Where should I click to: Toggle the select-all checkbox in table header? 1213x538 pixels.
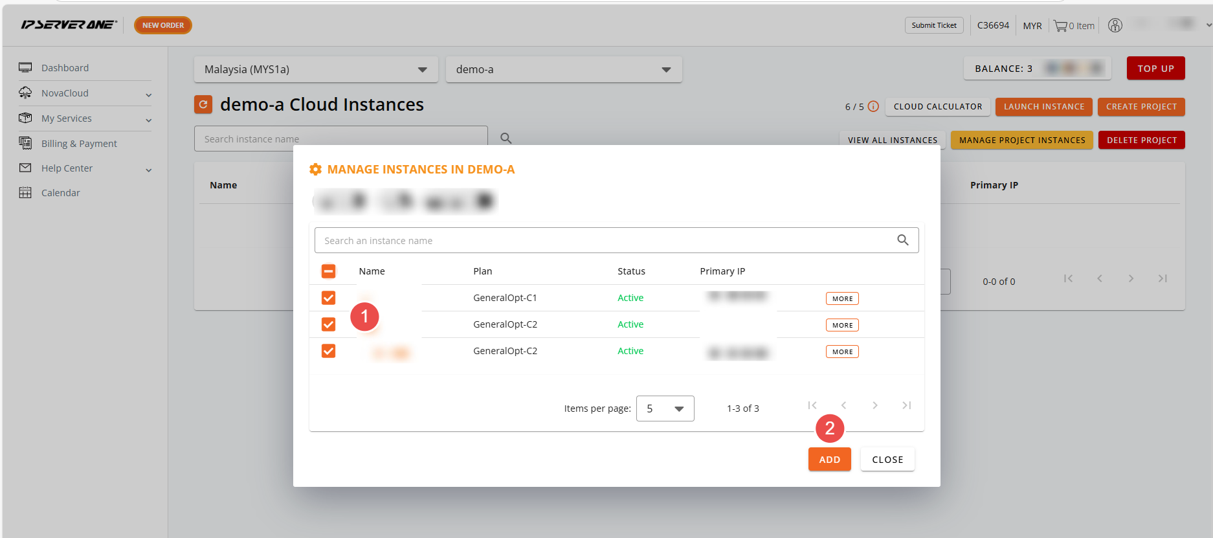click(x=328, y=271)
